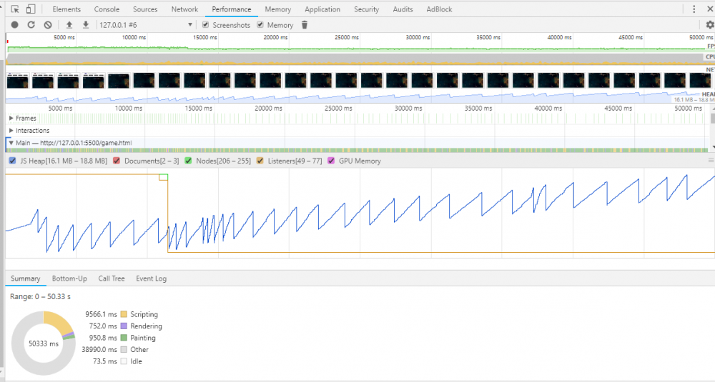Save profile with download arrow
This screenshot has width=715, height=382.
85,25
